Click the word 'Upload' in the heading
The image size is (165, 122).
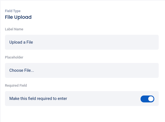(x=23, y=17)
